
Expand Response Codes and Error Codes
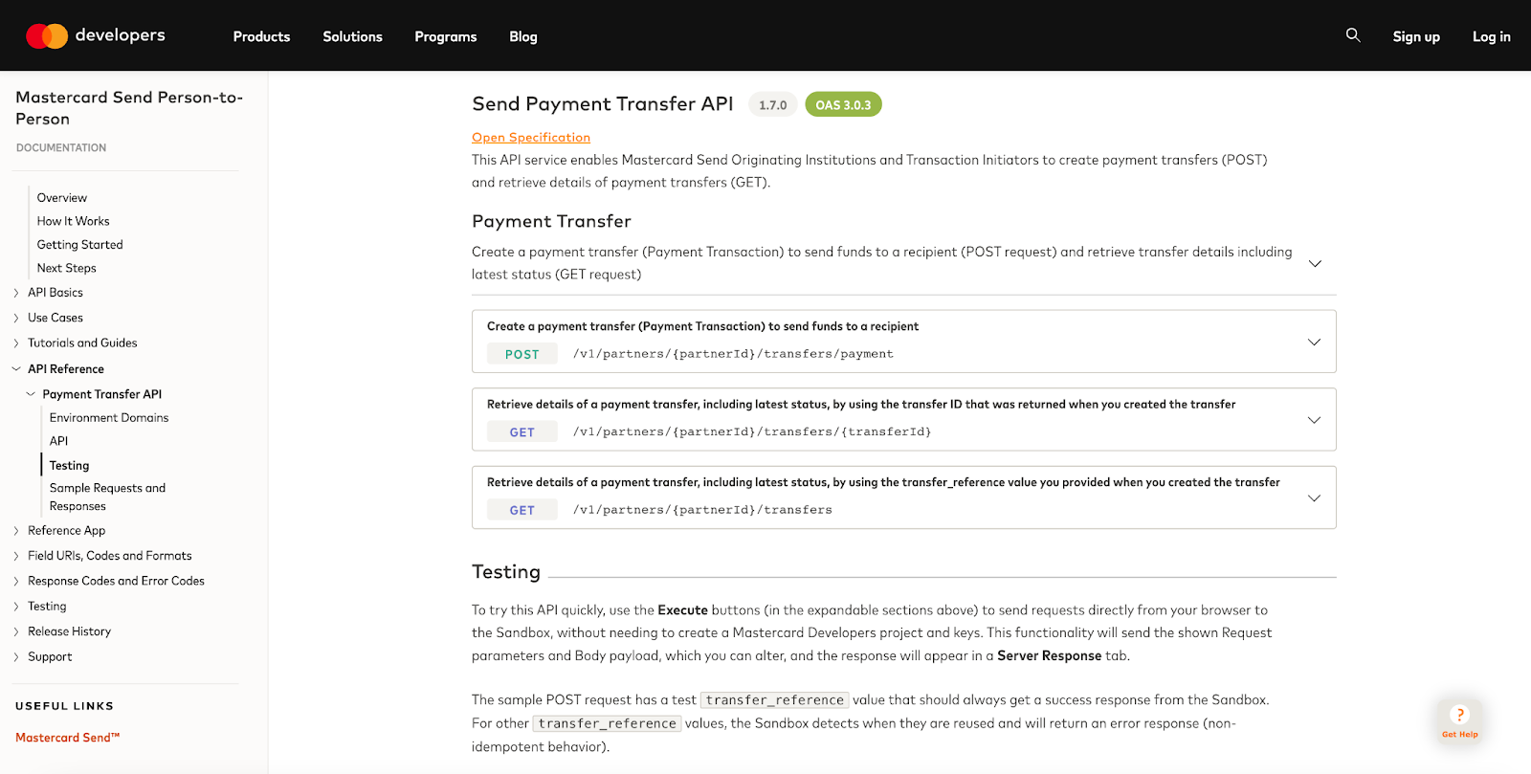click(x=16, y=581)
